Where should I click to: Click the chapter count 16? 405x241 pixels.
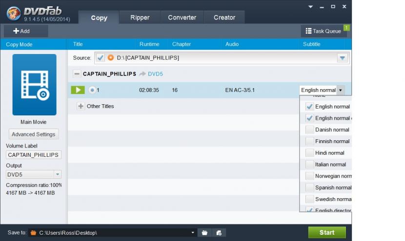[x=175, y=90]
